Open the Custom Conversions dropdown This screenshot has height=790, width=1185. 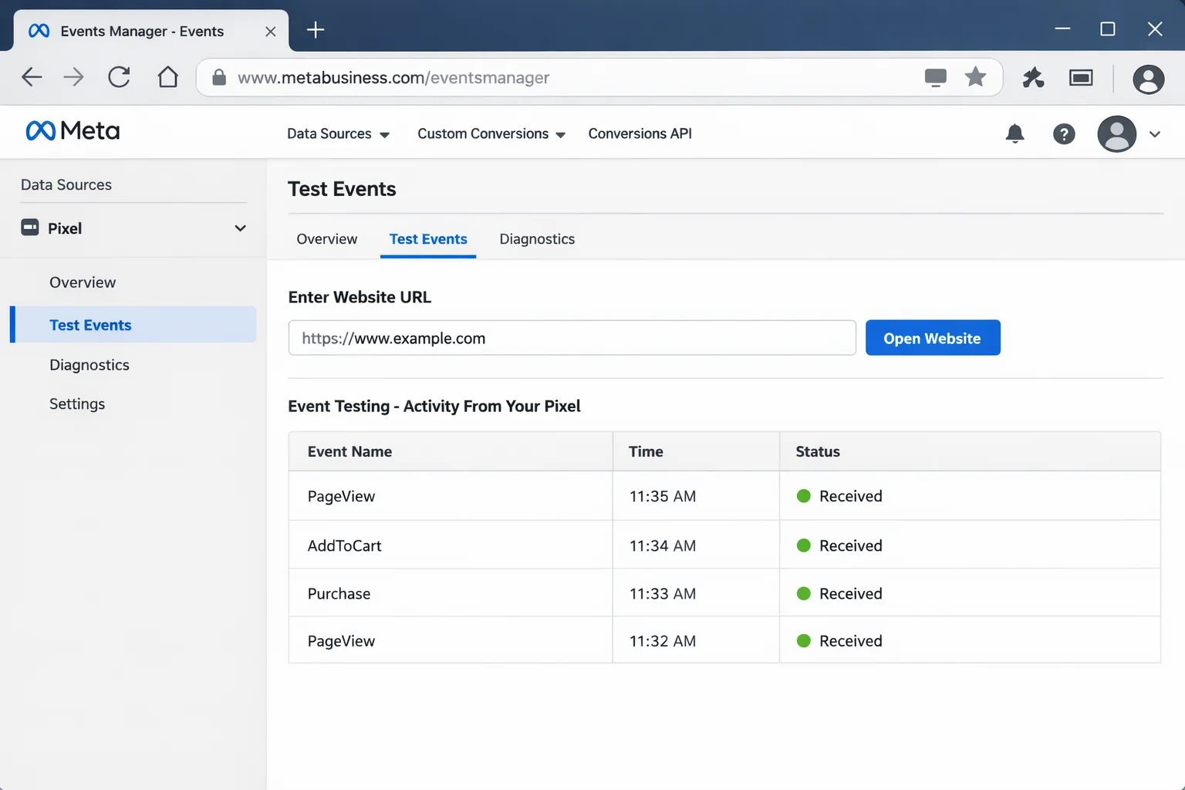(491, 133)
